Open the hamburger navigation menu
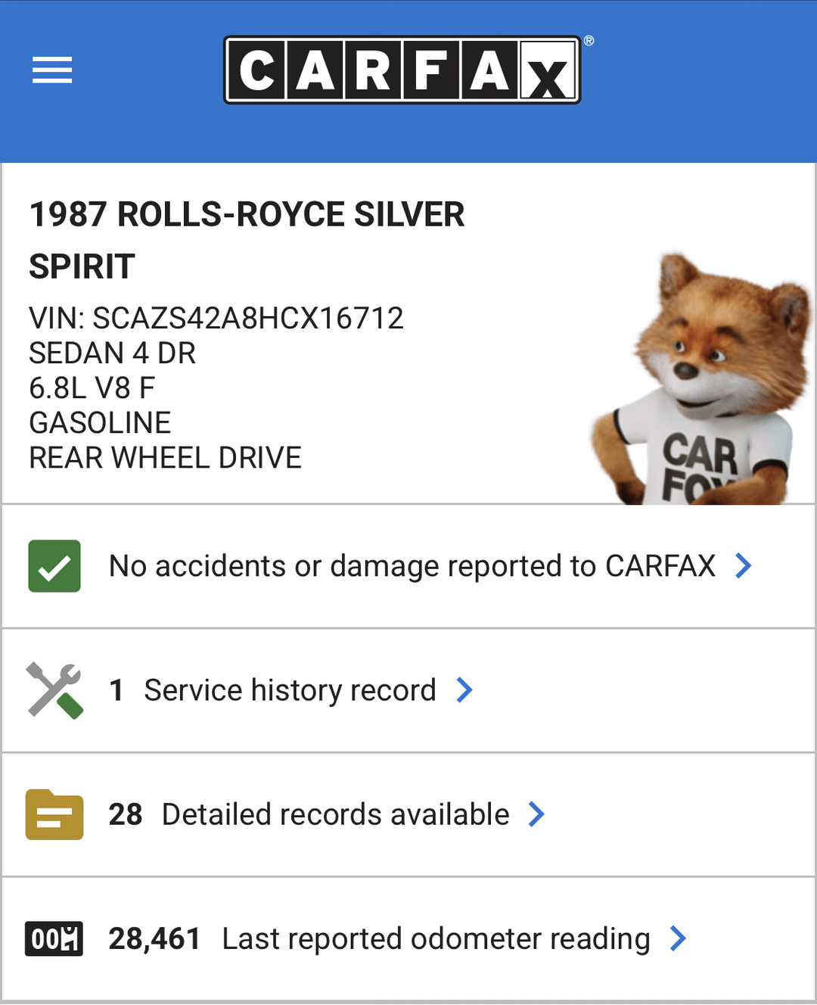This screenshot has width=817, height=1005. pyautogui.click(x=51, y=70)
